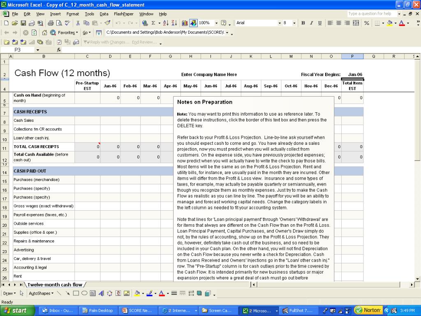This screenshot has height=316, width=421.
Task: Select the Rectangle drawing tool
Action: [76, 293]
